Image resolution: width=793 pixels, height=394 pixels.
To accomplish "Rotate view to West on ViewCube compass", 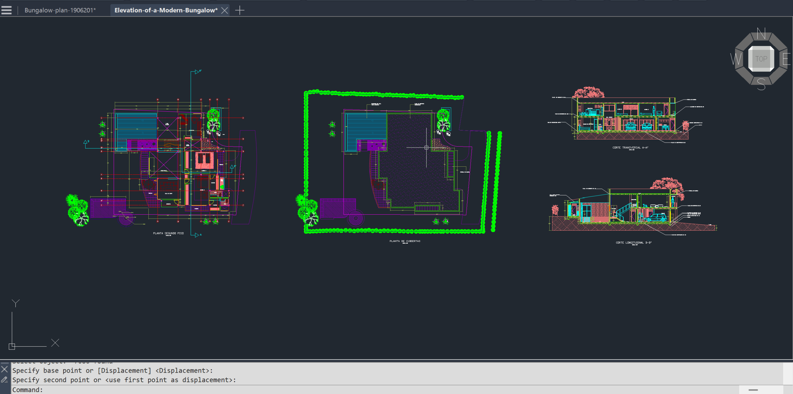I will click(x=736, y=59).
